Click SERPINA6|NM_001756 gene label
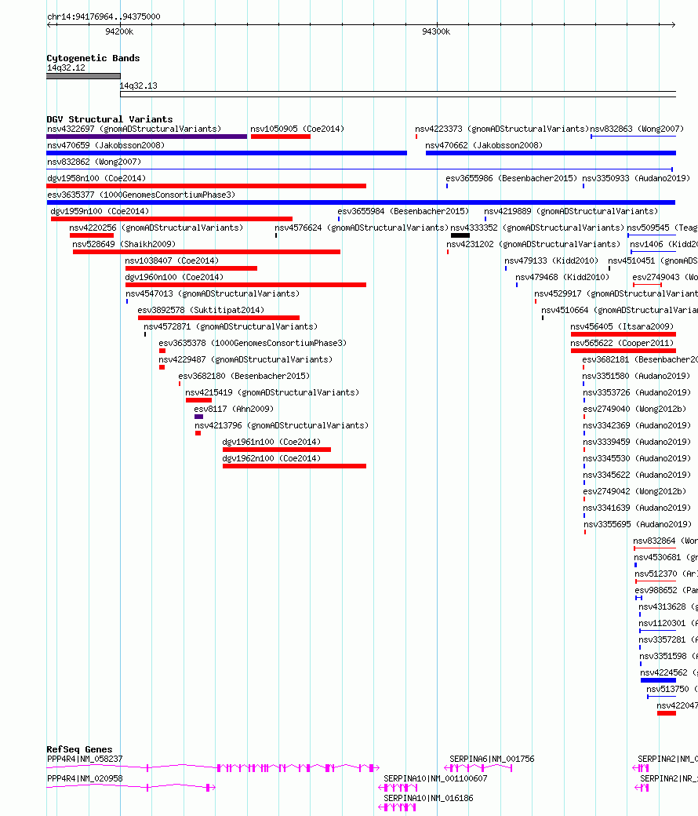The width and height of the screenshot is (698, 816). tap(492, 760)
